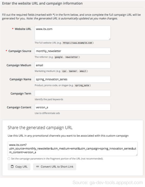The image size is (145, 187).
Task: Select the Campaign Medium input
Action: [72, 65]
